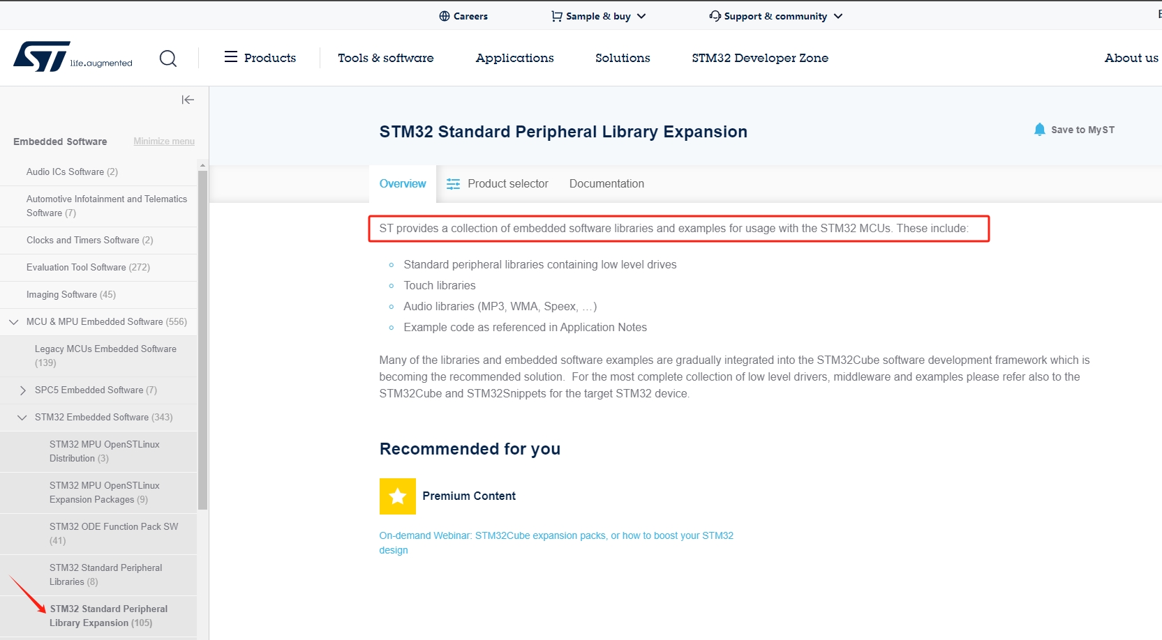Click the Premium Content heading

tap(469, 496)
